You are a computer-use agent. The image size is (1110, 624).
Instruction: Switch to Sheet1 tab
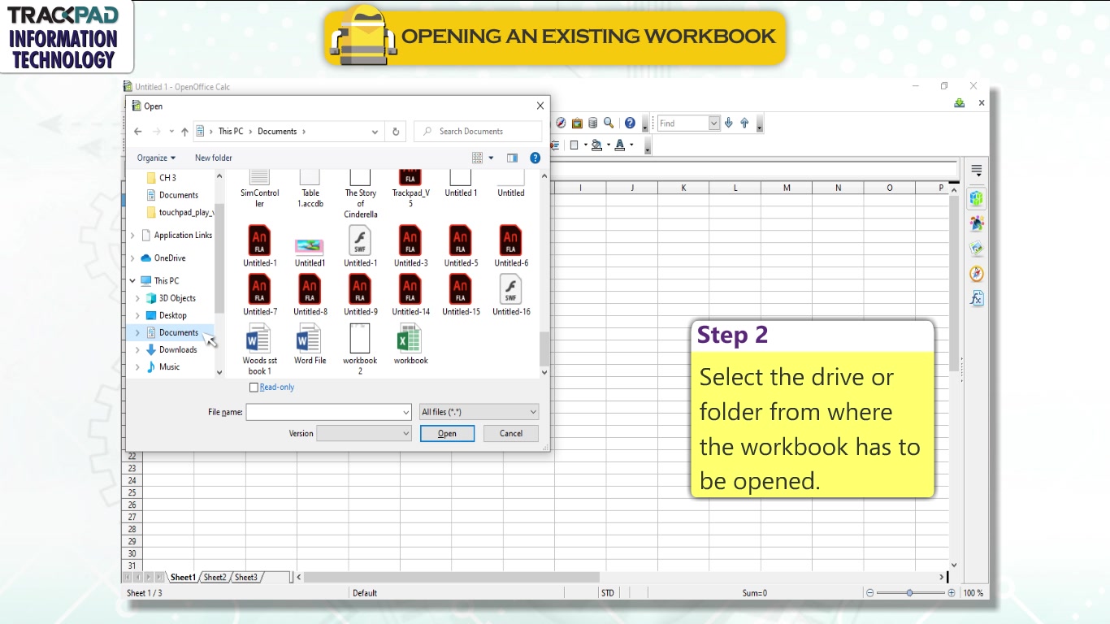[182, 578]
